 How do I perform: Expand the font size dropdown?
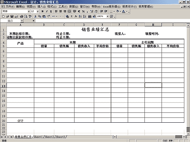pos(38,11)
